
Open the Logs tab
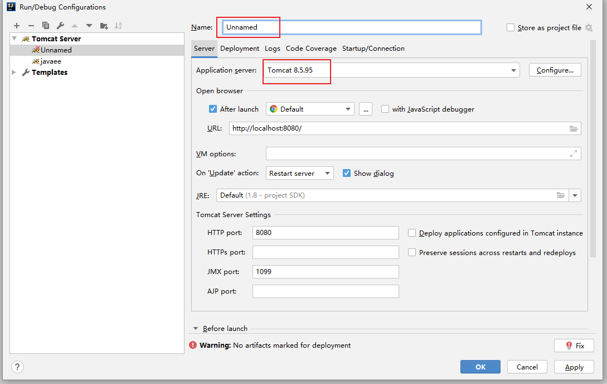point(273,49)
